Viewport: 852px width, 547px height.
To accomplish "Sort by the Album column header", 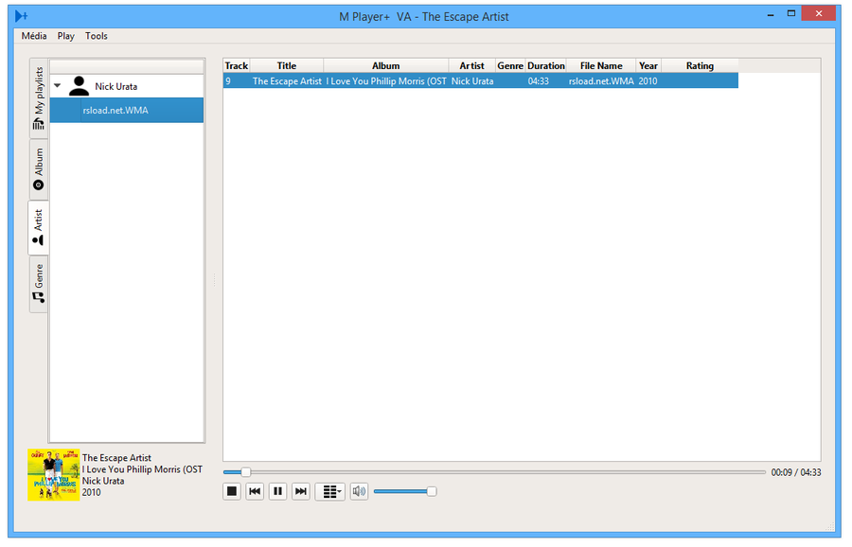I will click(386, 65).
